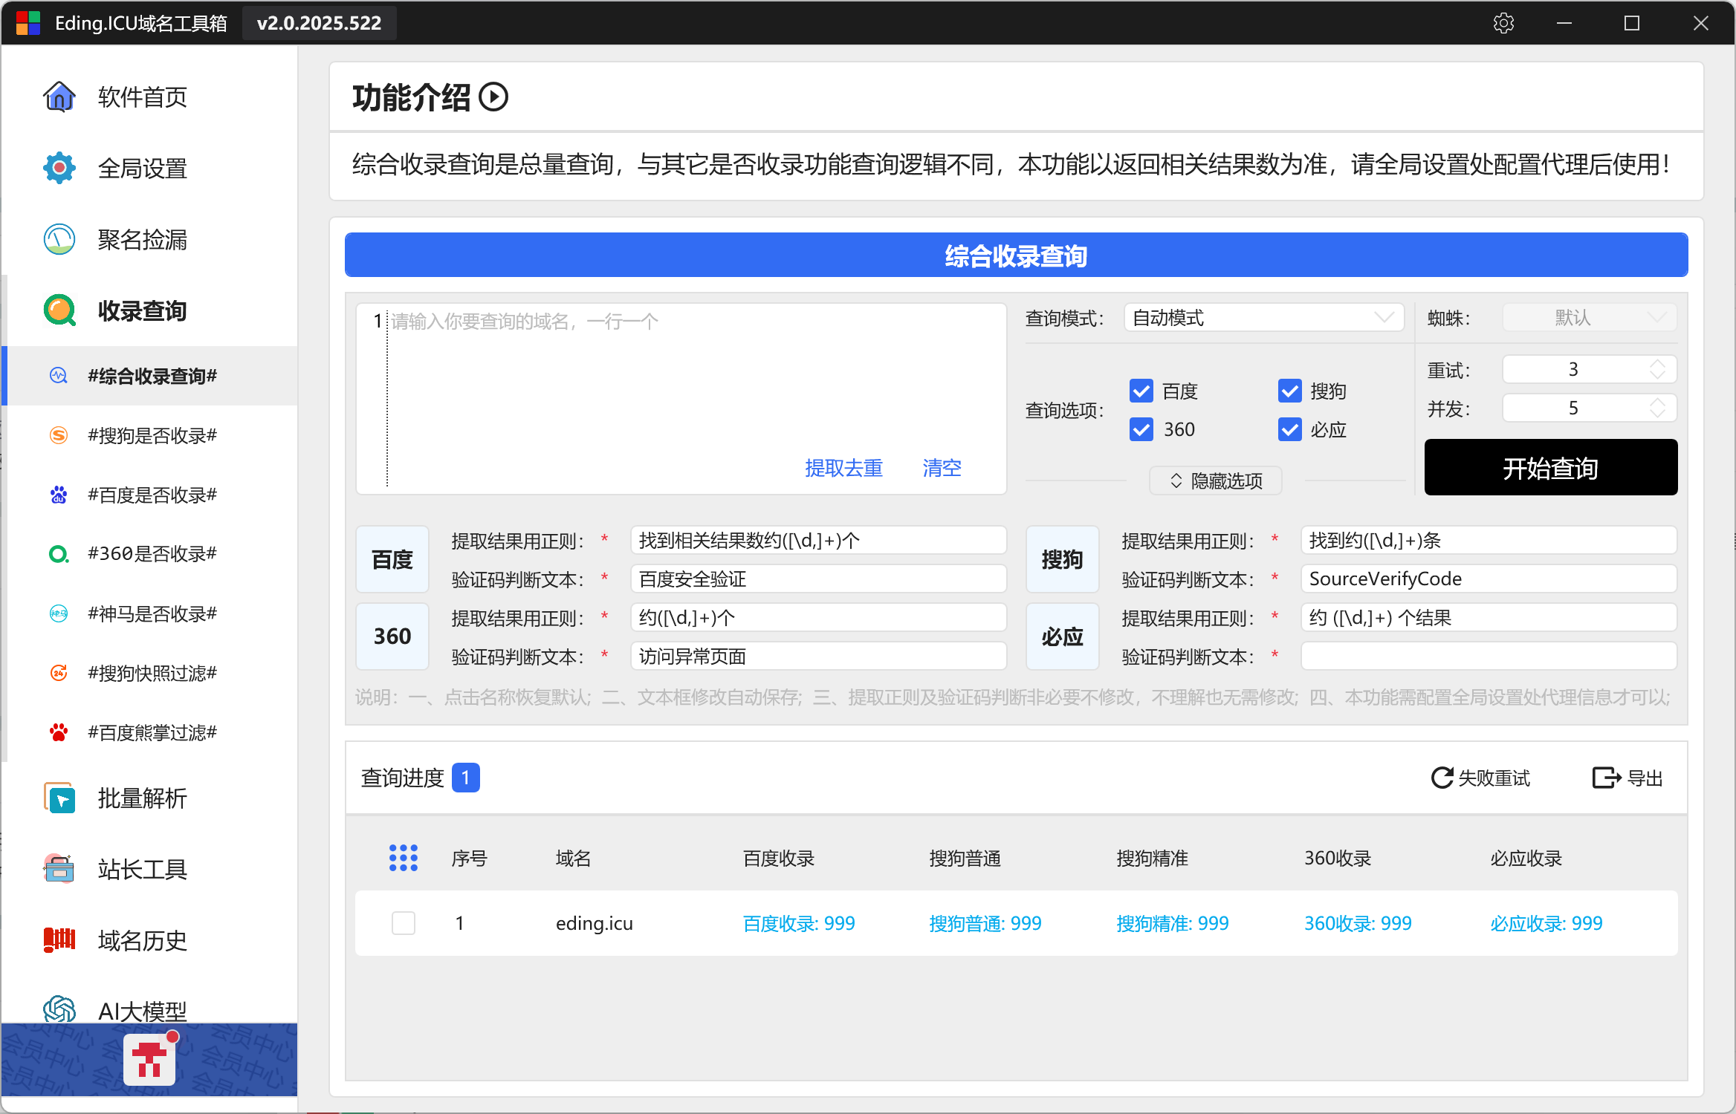Open the 360收录: 999 result link

click(x=1358, y=923)
